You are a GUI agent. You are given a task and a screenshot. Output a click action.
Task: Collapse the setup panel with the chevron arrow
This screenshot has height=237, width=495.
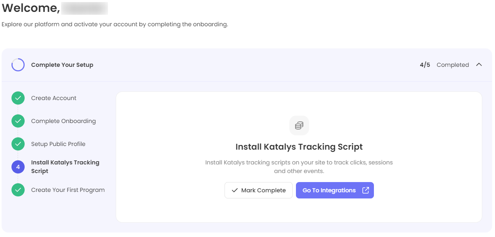tap(479, 65)
